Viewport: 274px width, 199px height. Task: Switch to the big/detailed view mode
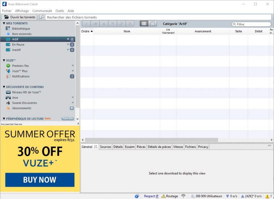click(144, 24)
